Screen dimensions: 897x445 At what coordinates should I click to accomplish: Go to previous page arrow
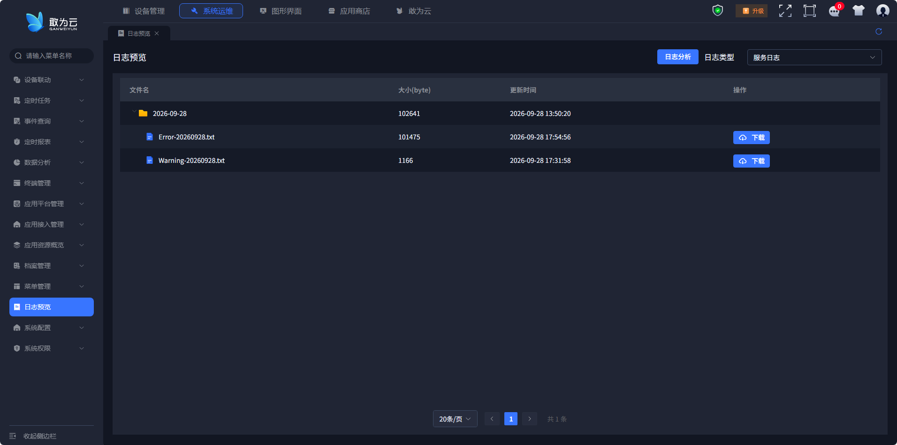coord(492,419)
